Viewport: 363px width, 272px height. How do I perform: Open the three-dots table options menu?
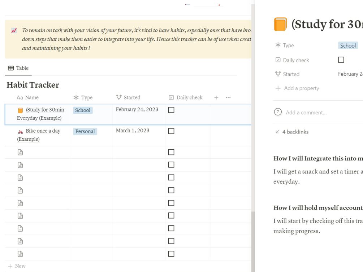[x=228, y=97]
